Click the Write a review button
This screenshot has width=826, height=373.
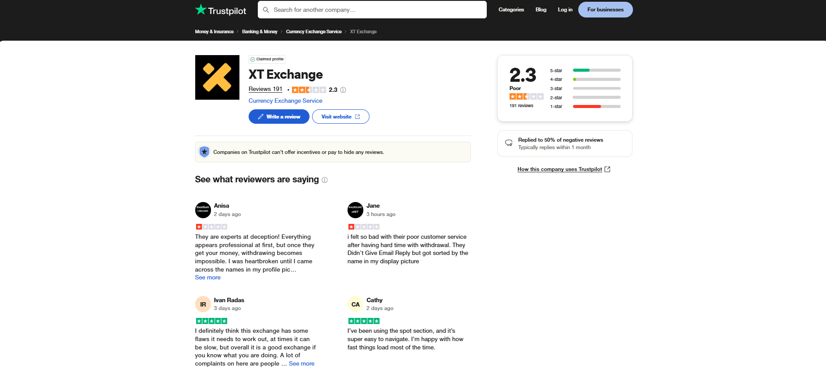pyautogui.click(x=279, y=117)
